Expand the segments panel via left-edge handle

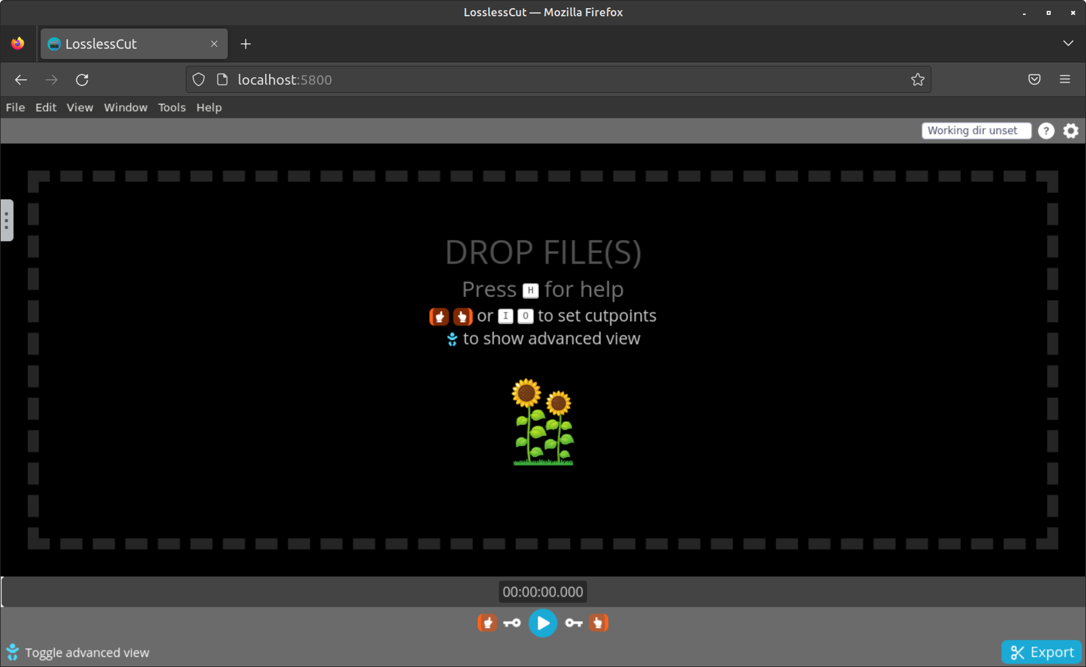click(7, 220)
